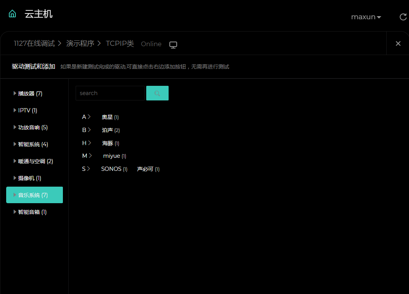Viewport: 409px width, 294px height.
Task: Expand the IPTV (1) category
Action: pos(25,110)
